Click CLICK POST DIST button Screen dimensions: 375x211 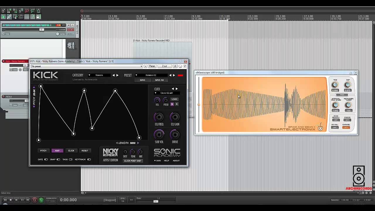(132, 161)
